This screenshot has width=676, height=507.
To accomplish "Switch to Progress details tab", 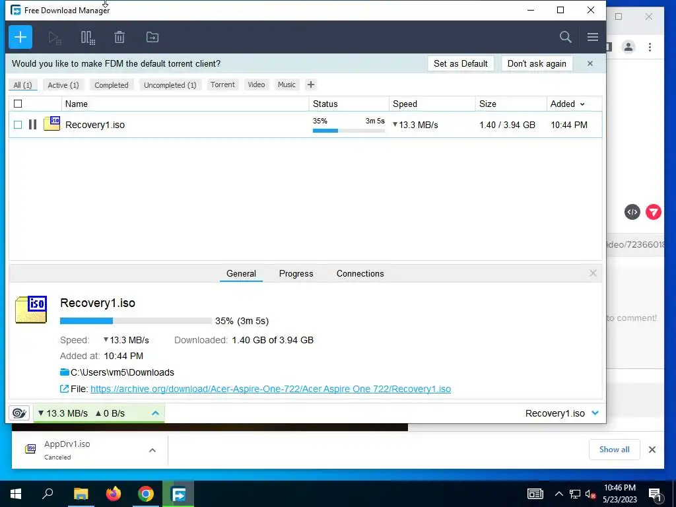I will 296,273.
